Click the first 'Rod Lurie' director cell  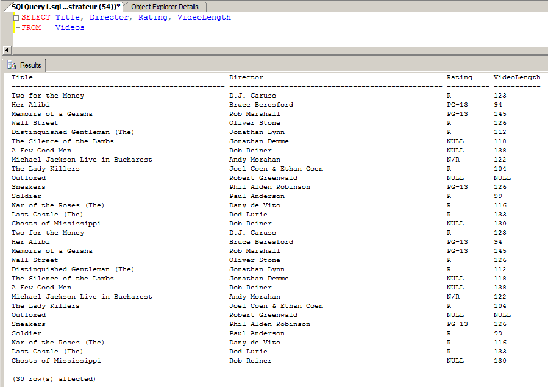(x=248, y=214)
